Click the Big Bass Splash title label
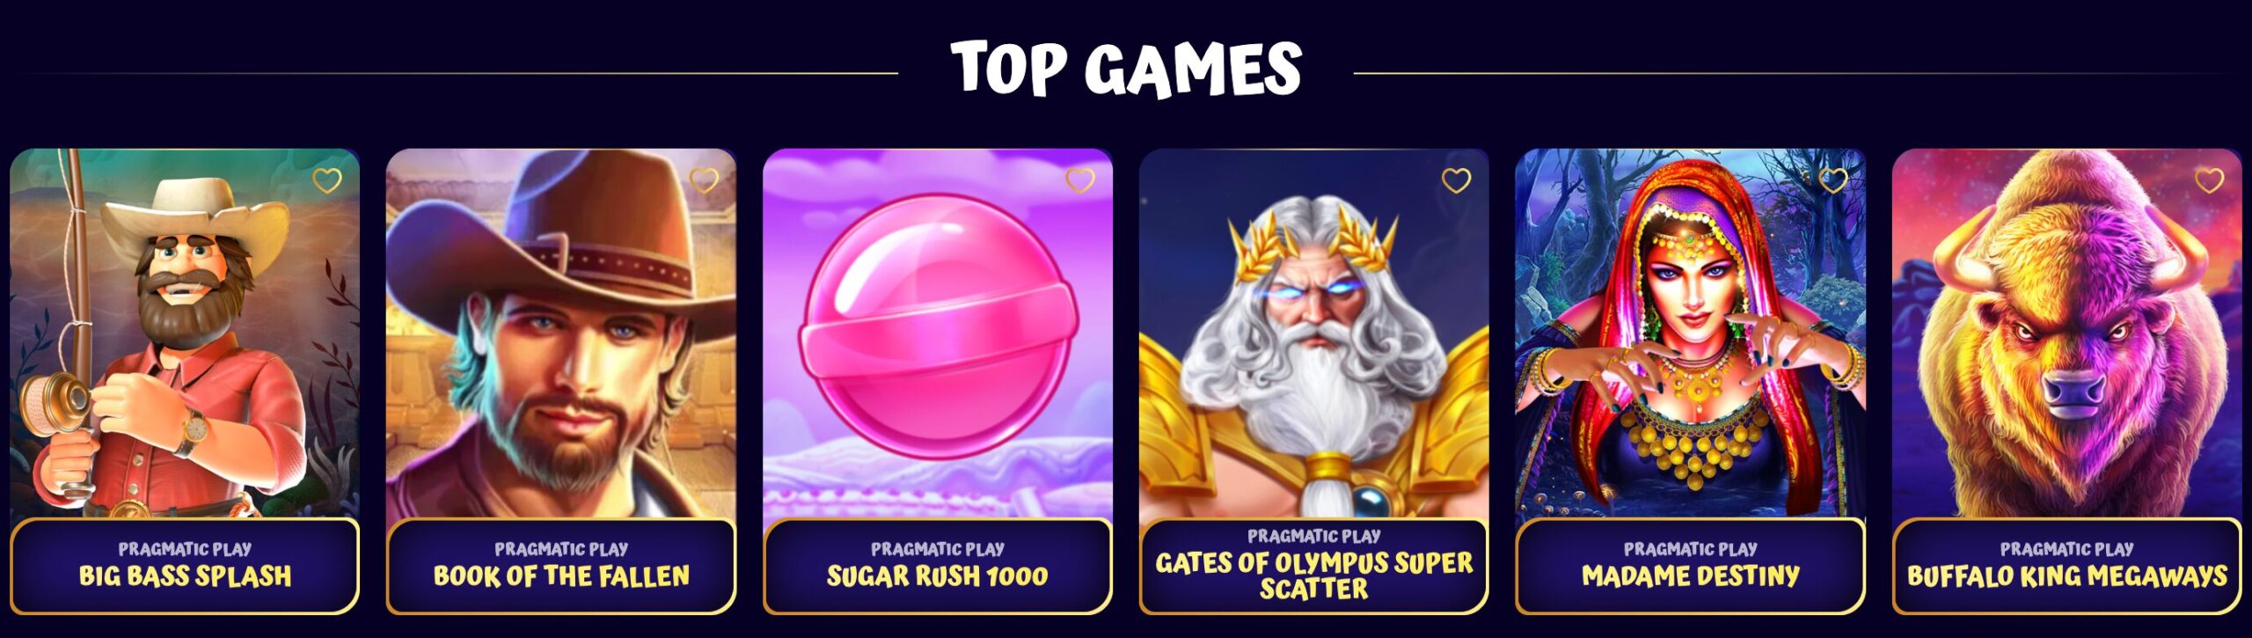The height and width of the screenshot is (638, 2252). (185, 576)
